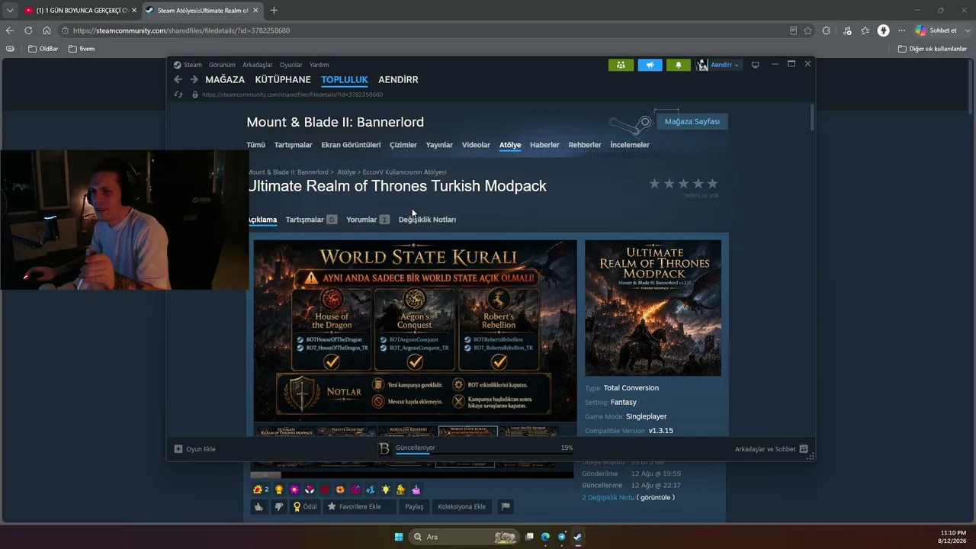Click the Paylaş button
The height and width of the screenshot is (549, 976).
point(414,506)
